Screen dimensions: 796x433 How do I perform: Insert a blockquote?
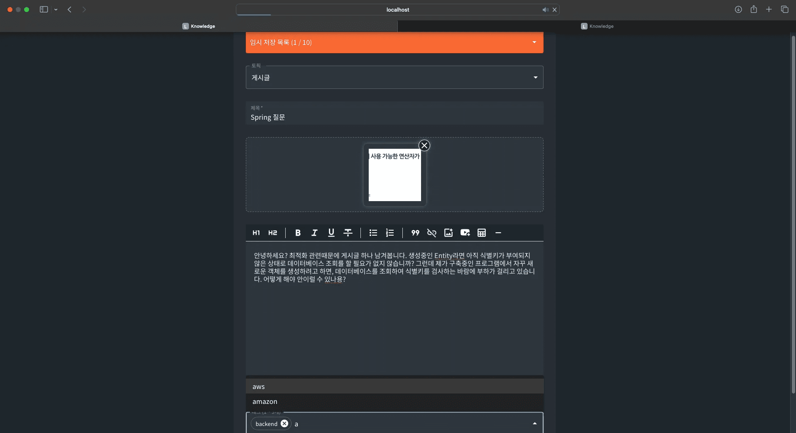(x=415, y=233)
